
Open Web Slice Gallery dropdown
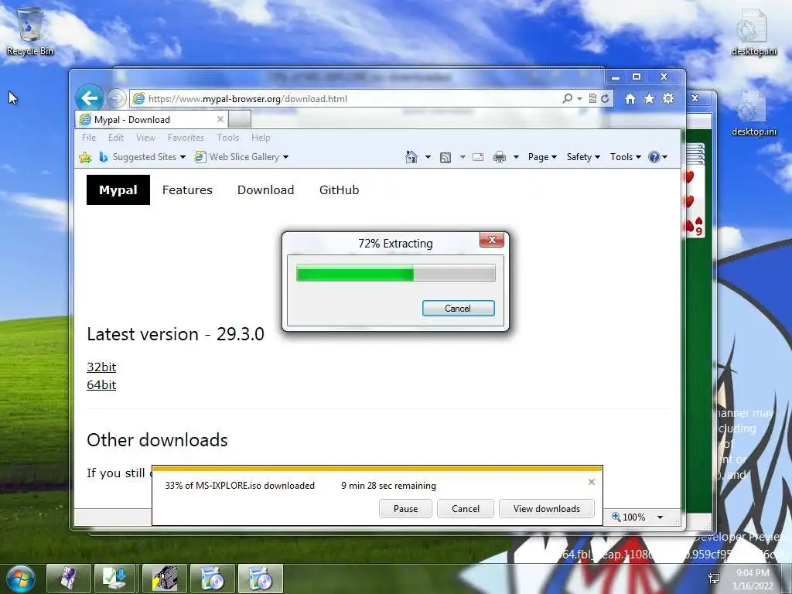[x=242, y=157]
